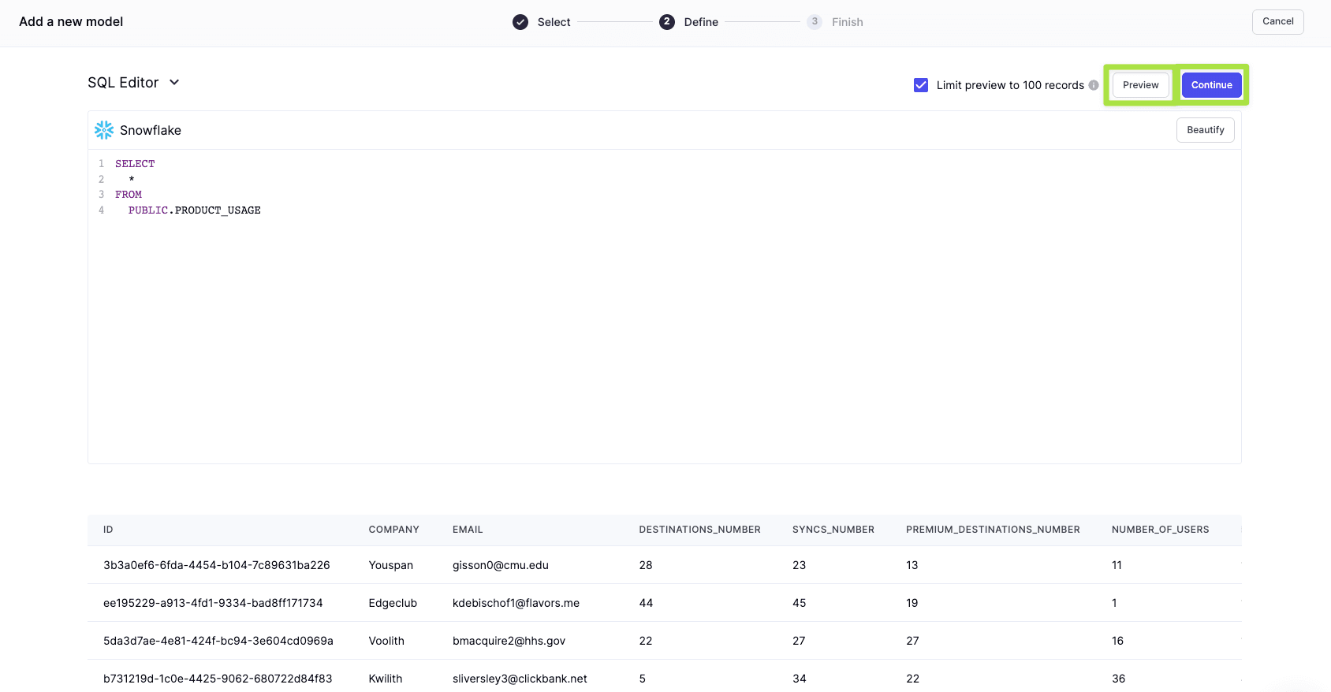Click the Select step checkmark icon
The image size is (1331, 692).
pos(520,22)
